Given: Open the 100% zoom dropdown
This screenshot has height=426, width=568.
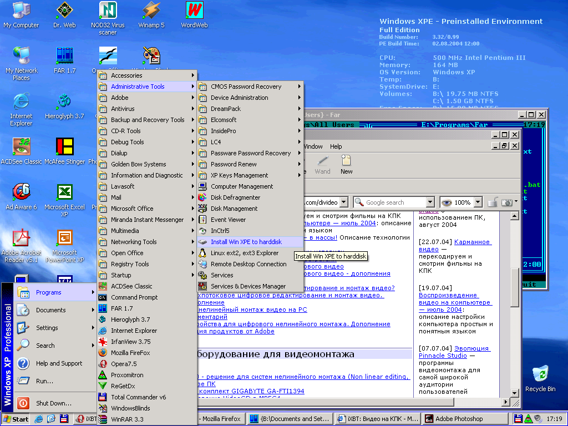Looking at the screenshot, I should (478, 202).
